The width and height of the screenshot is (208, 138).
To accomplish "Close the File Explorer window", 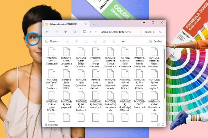I will pos(162,22).
